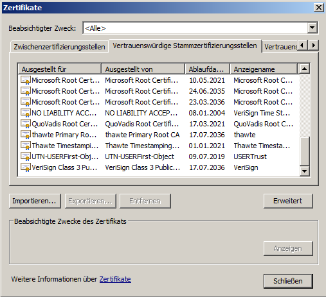Click display name "Thawte Timesta..."
326x297 pixels.
pyautogui.click(x=262, y=146)
